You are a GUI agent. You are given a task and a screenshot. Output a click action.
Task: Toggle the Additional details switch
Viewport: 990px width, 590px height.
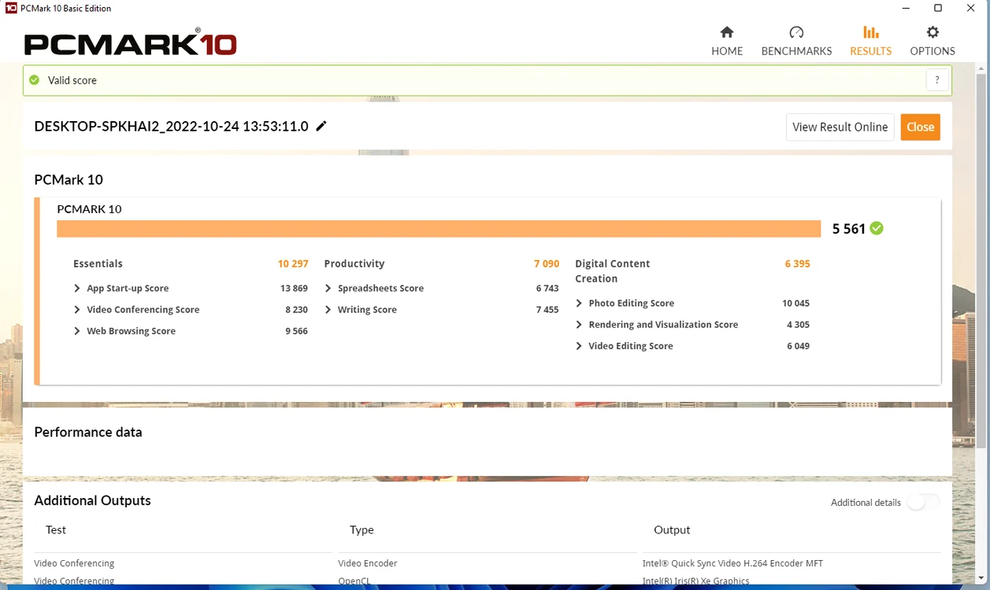(x=923, y=502)
